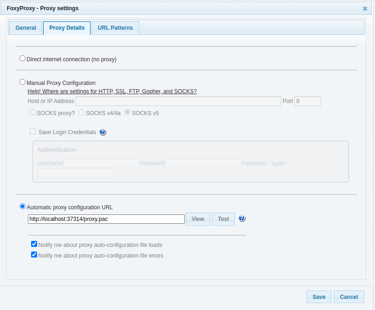Select Direct internet connection option
Viewport: 375px width, 310px height.
(x=22, y=58)
